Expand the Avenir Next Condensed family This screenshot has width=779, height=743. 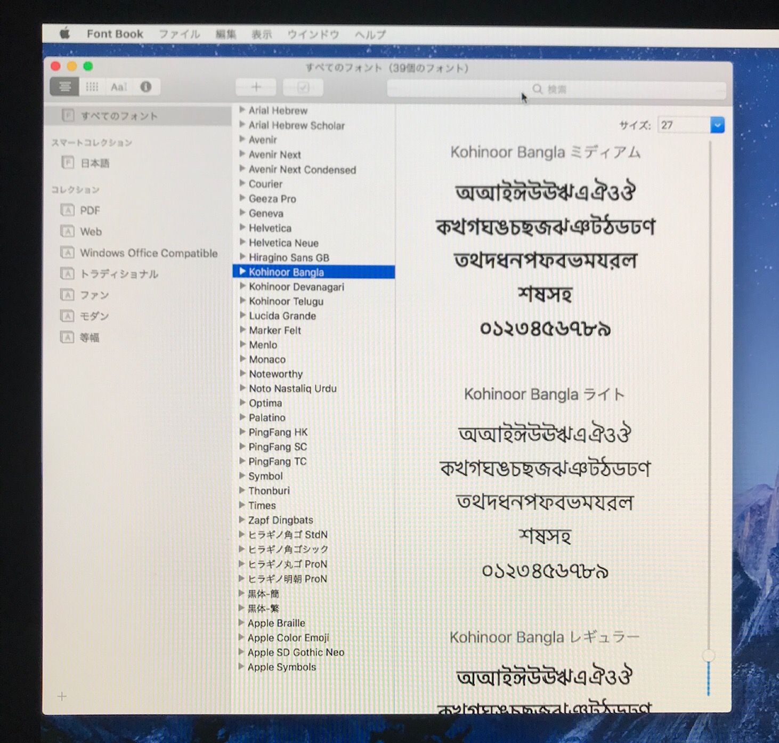(242, 169)
